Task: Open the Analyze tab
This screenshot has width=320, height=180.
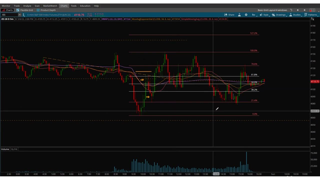Action: [27, 6]
